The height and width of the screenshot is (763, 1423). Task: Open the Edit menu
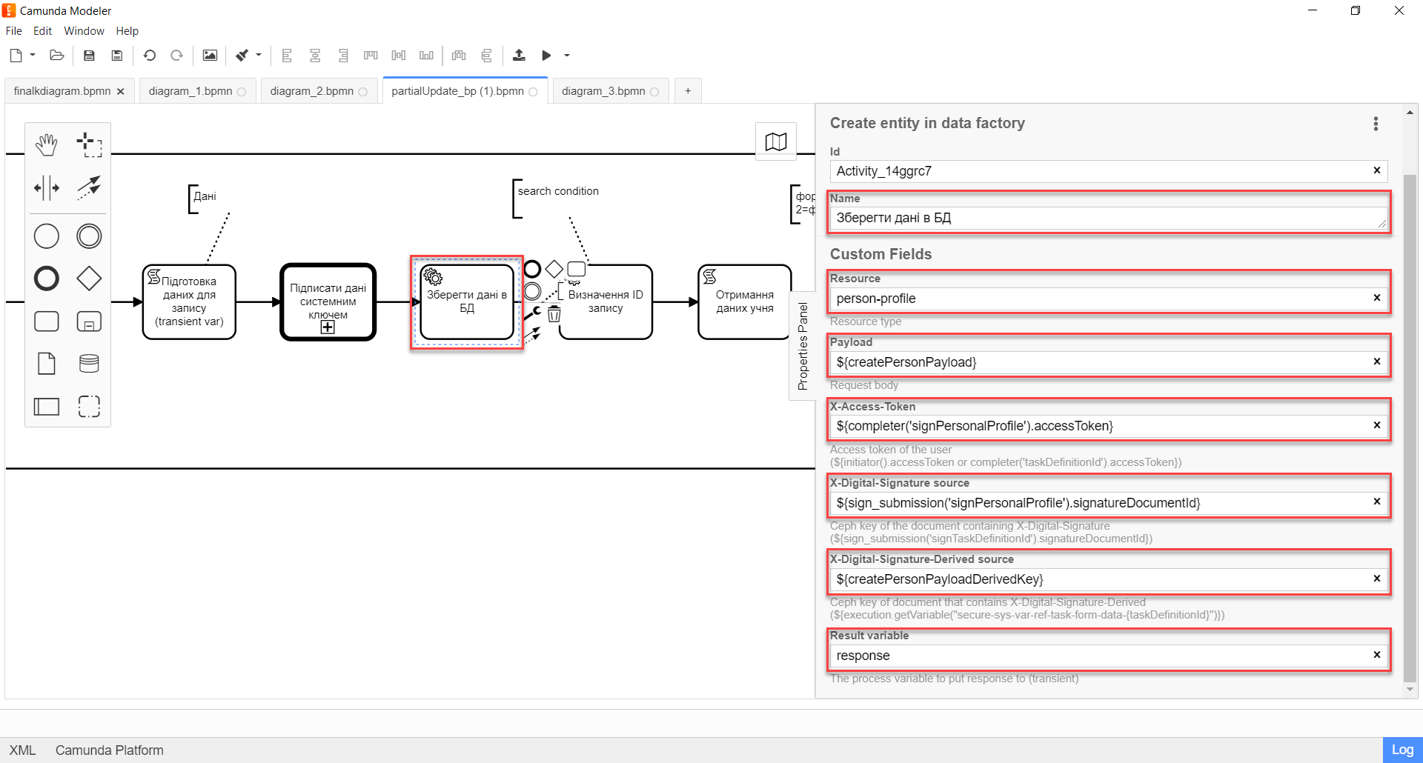43,31
